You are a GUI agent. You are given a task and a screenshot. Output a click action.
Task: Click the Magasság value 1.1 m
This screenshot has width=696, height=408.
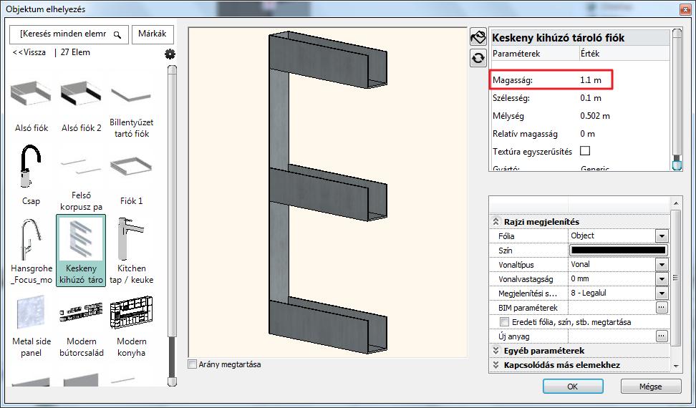coord(591,80)
